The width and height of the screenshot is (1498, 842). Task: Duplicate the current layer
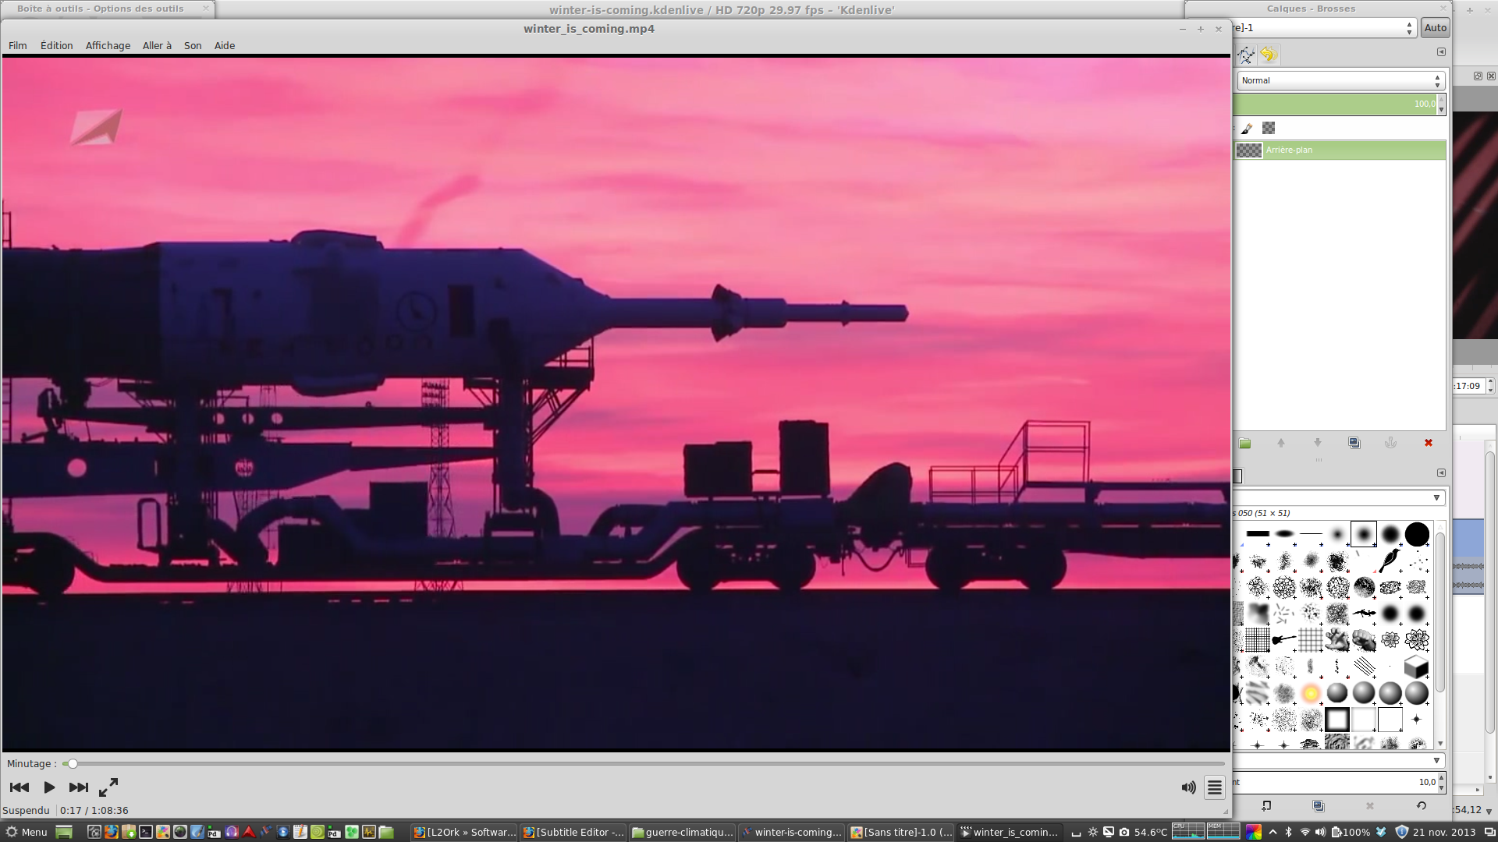(1354, 443)
